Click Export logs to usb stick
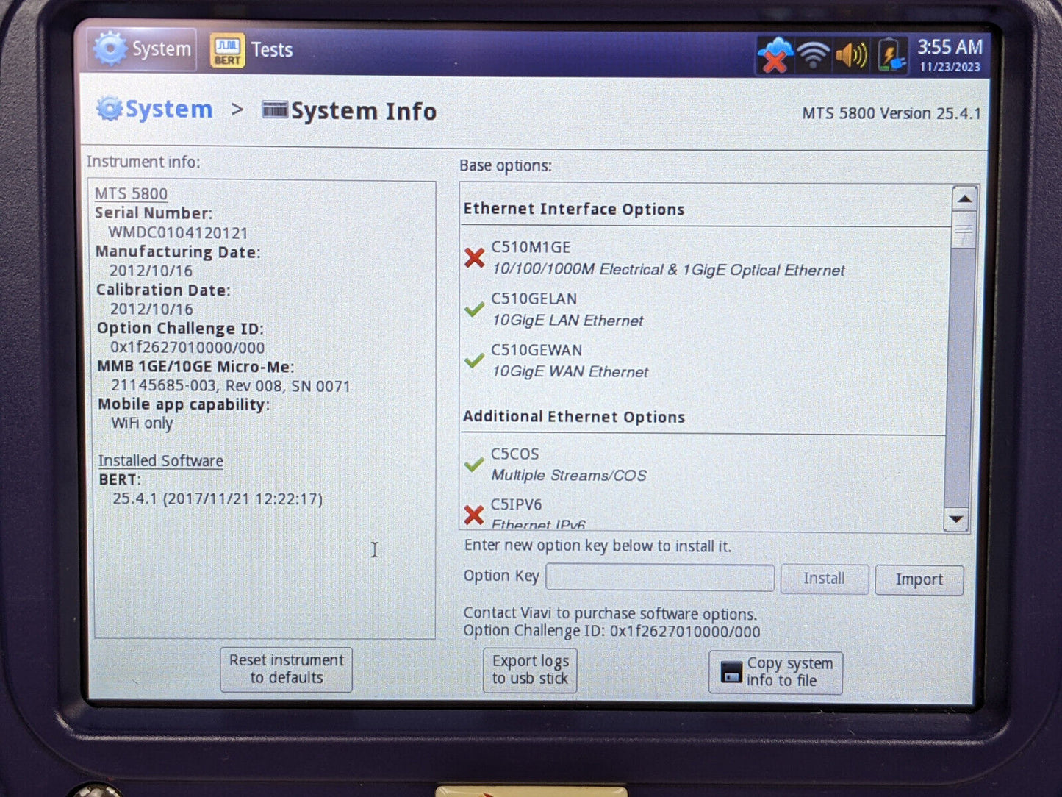The image size is (1062, 797). [530, 670]
